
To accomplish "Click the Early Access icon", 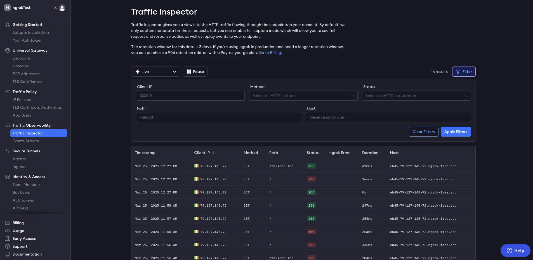I will click(8, 238).
